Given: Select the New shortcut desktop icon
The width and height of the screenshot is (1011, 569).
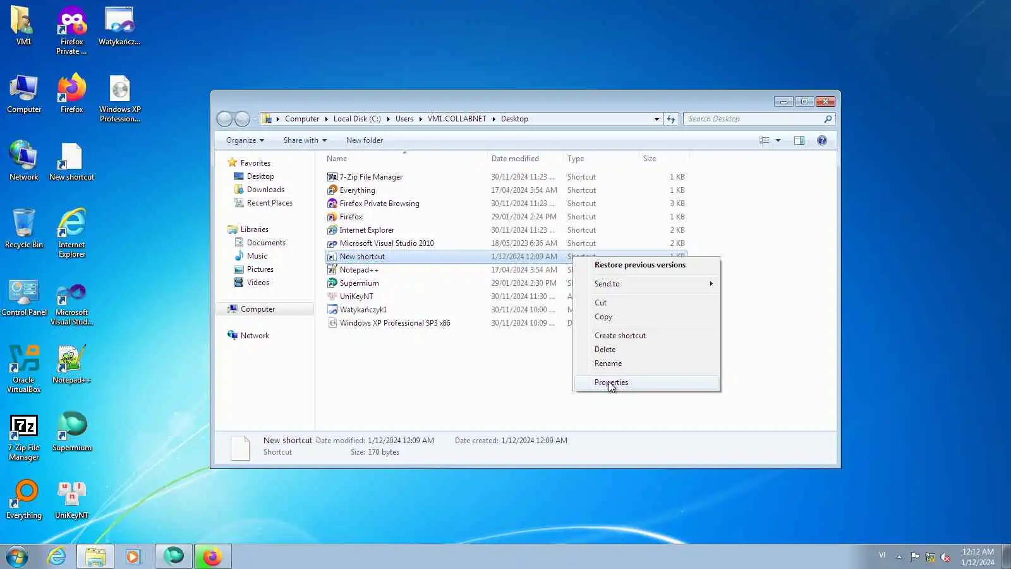Looking at the screenshot, I should tap(71, 161).
